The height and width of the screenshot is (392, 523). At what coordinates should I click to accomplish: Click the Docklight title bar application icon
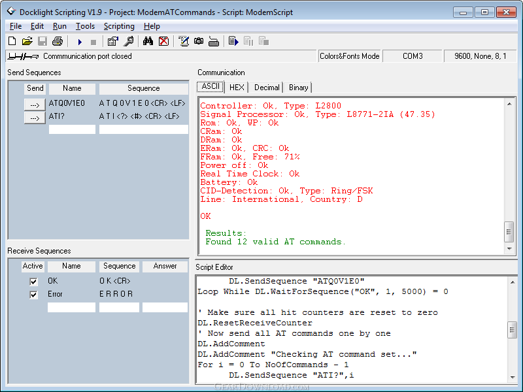click(x=11, y=12)
